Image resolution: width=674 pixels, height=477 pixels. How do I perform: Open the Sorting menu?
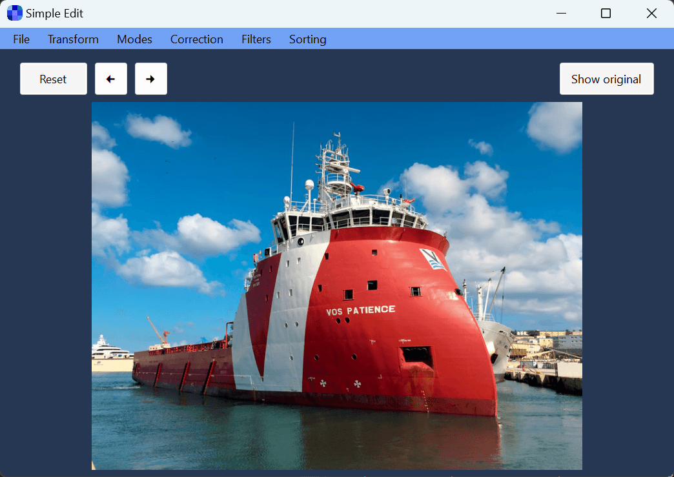click(x=307, y=39)
